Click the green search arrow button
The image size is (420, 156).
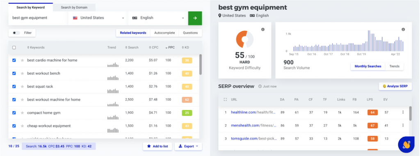pos(195,18)
